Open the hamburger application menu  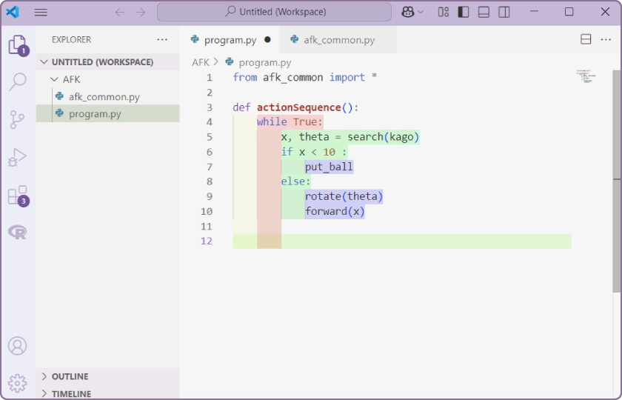[41, 12]
